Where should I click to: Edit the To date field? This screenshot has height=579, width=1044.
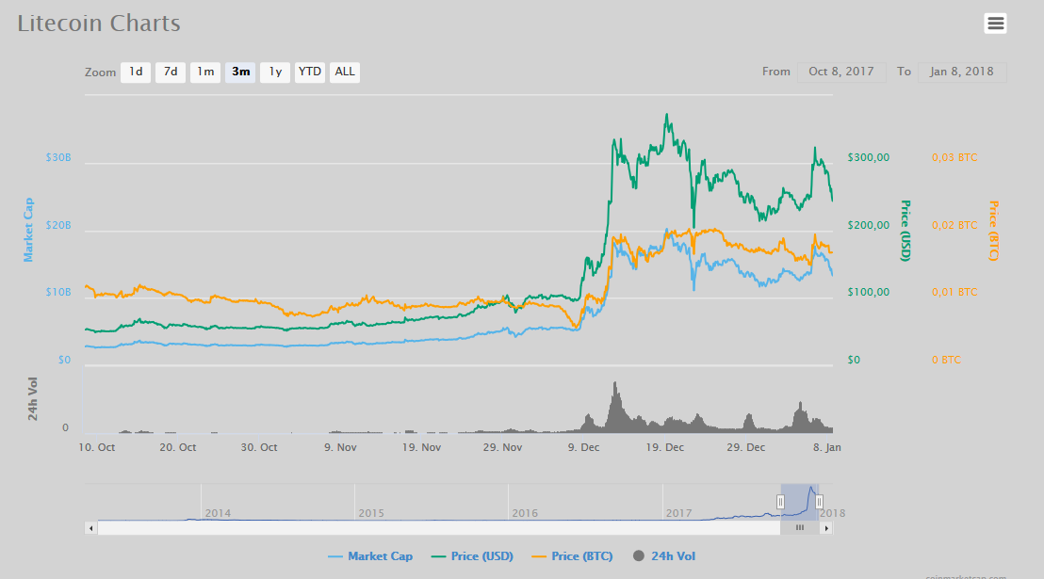point(962,72)
